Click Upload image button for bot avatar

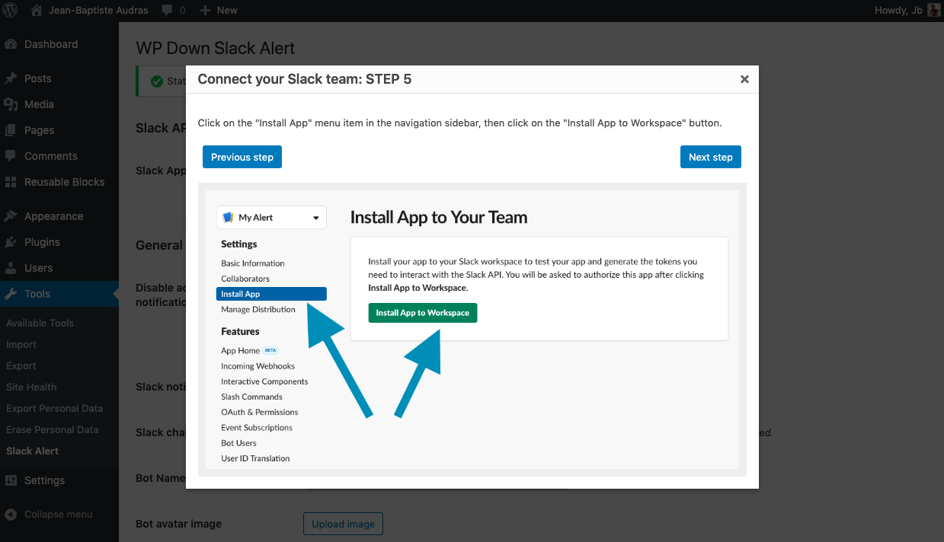click(344, 524)
